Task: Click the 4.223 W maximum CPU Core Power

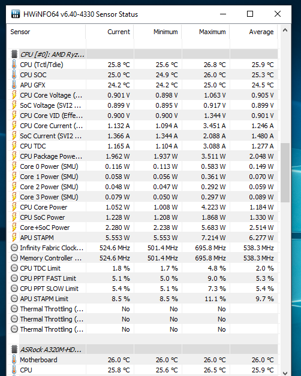Action: coord(213,207)
